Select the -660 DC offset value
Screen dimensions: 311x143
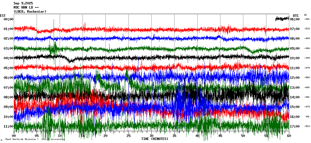click(x=307, y=88)
